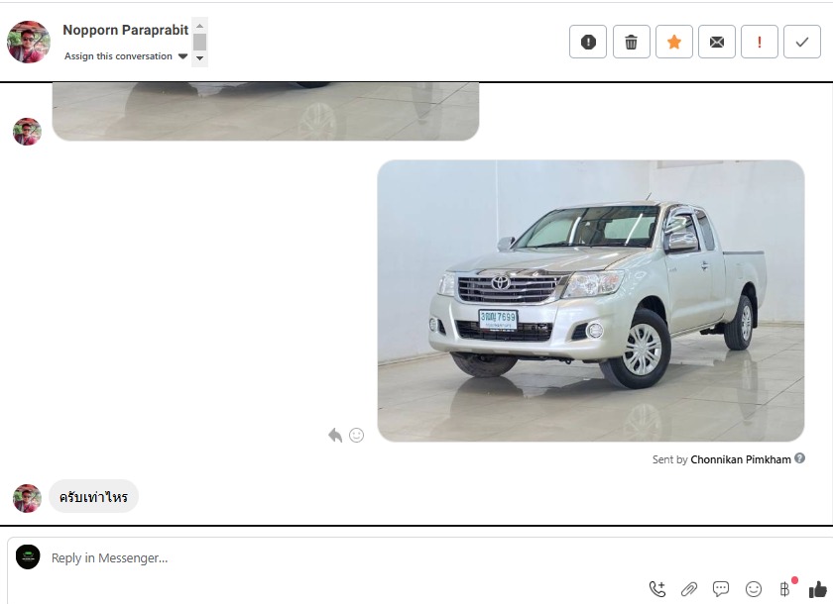Delete conversation with the trash icon

(631, 42)
